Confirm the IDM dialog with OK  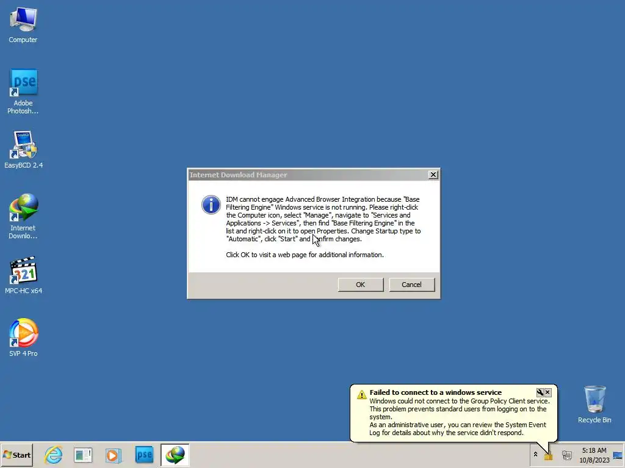[x=361, y=285]
